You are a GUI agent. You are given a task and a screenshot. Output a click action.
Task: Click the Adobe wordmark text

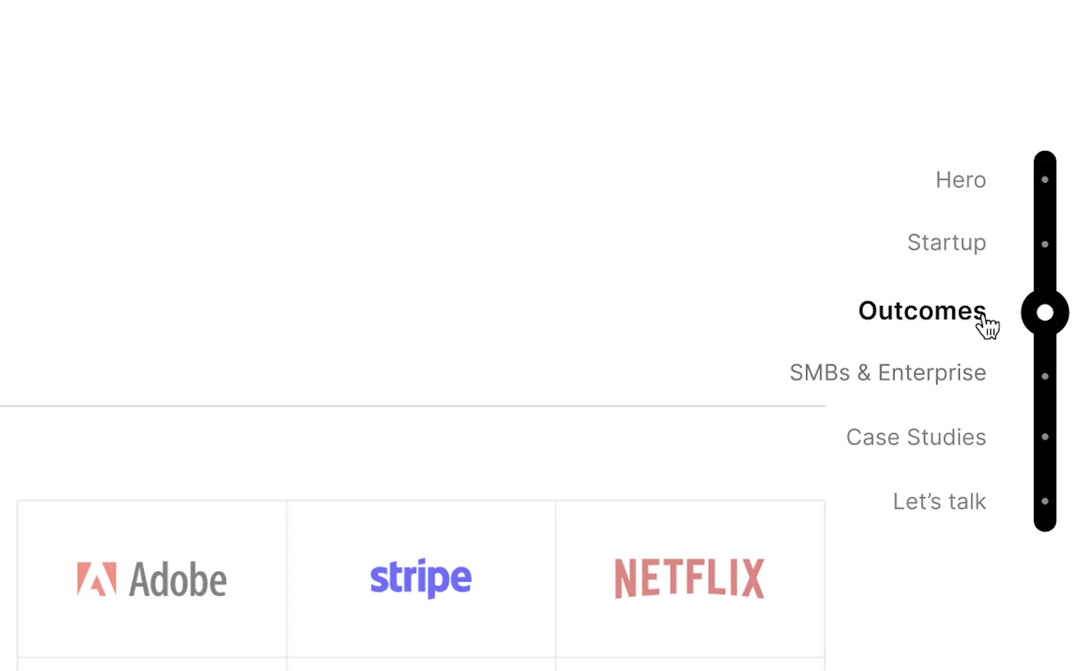point(178,580)
